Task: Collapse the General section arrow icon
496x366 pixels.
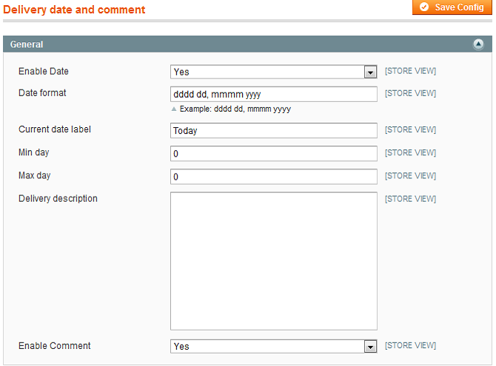Action: [478, 44]
